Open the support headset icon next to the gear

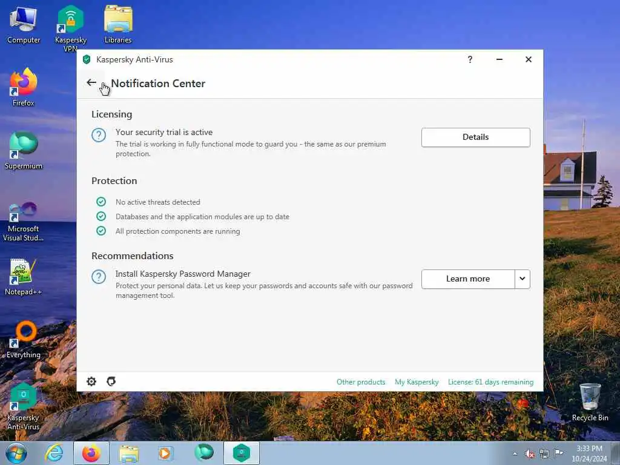point(111,381)
